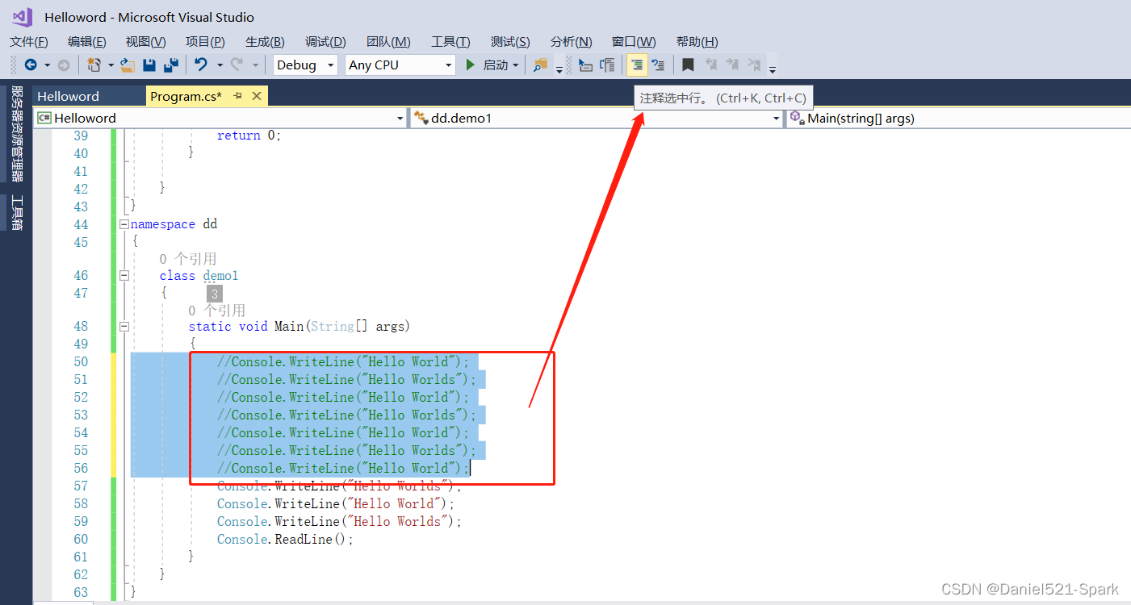
Task: Open the Start button dropdown arrow
Action: (516, 65)
